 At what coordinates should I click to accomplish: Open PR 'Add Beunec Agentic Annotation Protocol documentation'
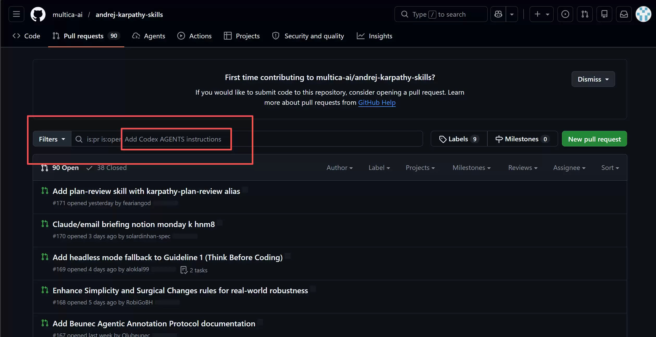click(x=154, y=323)
